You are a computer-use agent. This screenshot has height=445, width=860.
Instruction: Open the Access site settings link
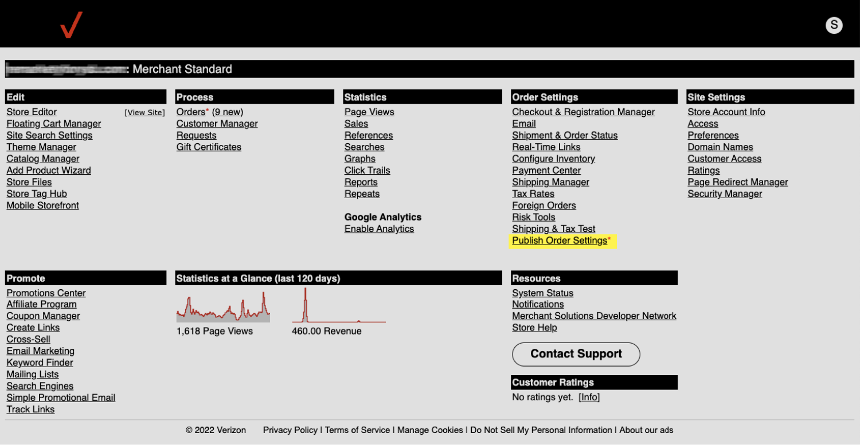point(703,124)
